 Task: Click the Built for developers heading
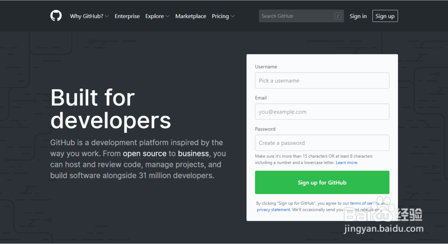pos(111,109)
